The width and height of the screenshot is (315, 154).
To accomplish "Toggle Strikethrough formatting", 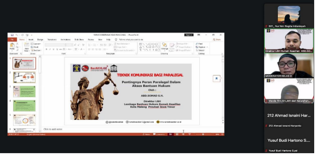I will coord(60,49).
